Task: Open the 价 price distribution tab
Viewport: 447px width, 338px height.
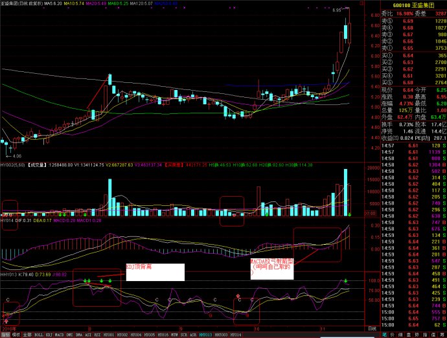Action: (x=393, y=335)
